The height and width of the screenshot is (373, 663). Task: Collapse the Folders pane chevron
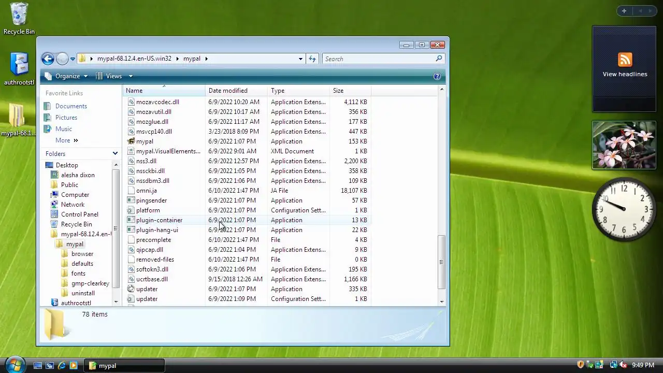click(115, 154)
